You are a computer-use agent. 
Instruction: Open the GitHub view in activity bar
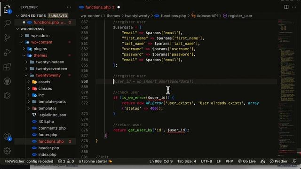coord(7,81)
